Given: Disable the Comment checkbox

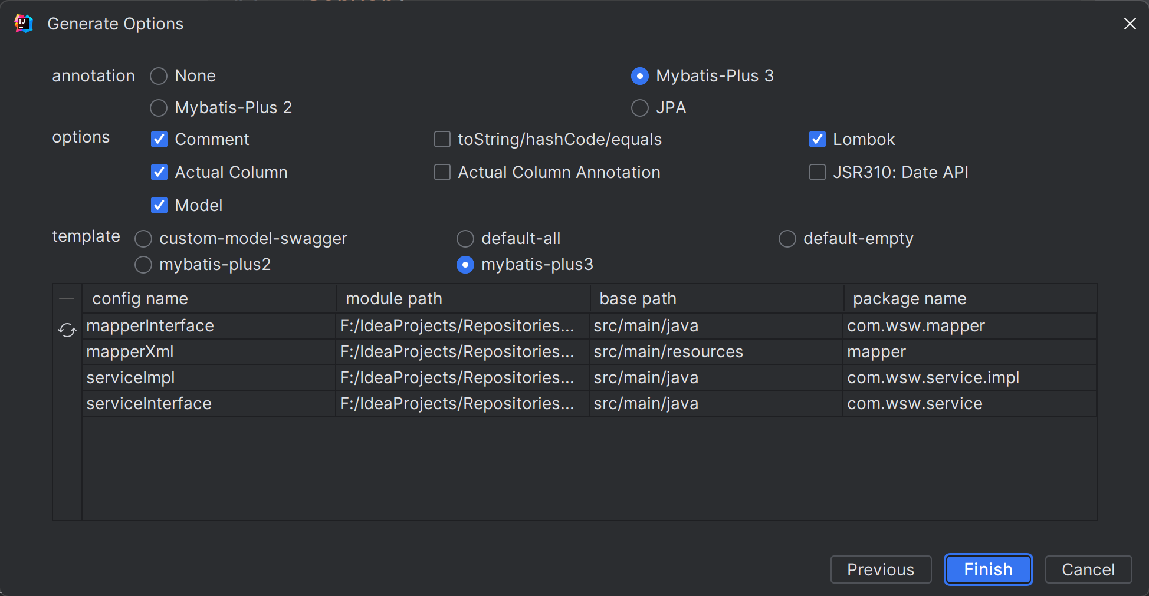Looking at the screenshot, I should click(159, 140).
